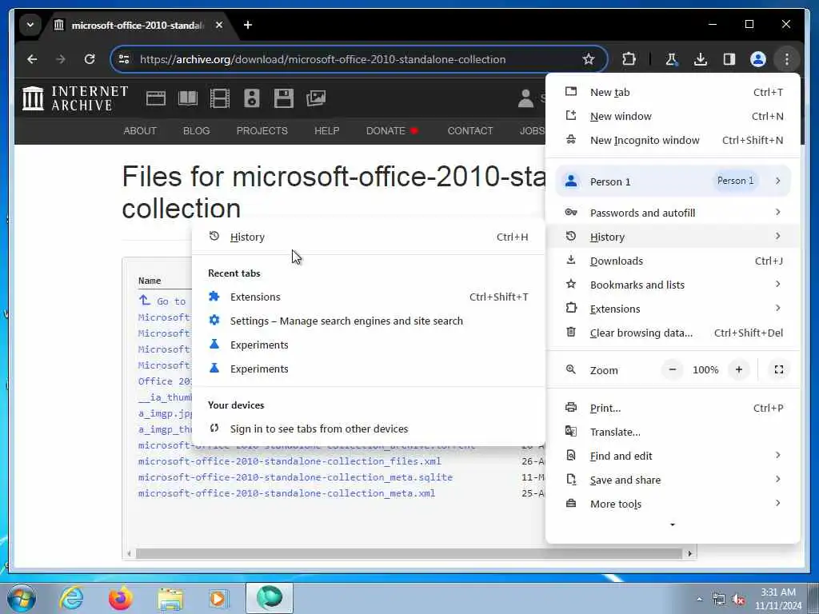Viewport: 819px width, 614px height.
Task: Open a New Incognito window
Action: (x=673, y=140)
